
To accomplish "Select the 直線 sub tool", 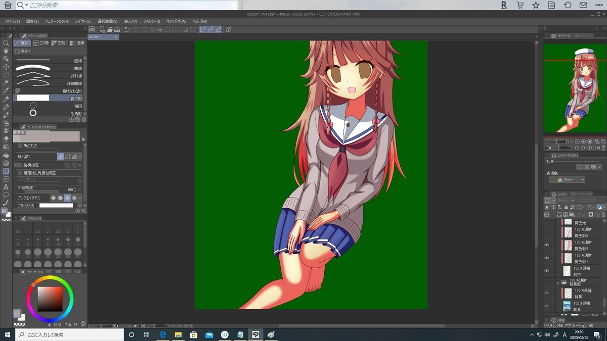I will point(49,61).
